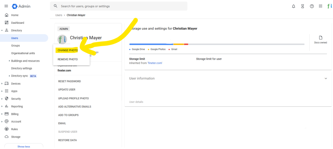Choose Remove Photo option
This screenshot has height=149, width=333.
(67, 59)
